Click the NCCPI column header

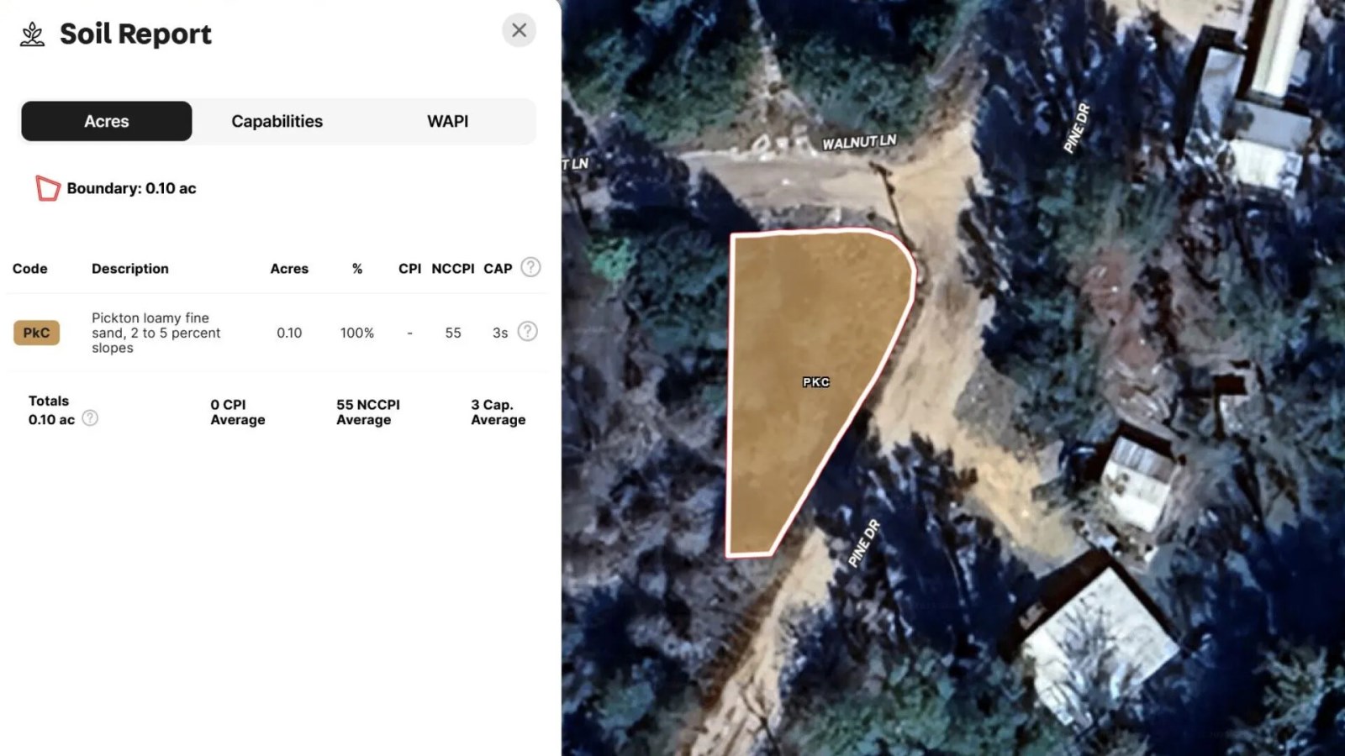pos(452,269)
